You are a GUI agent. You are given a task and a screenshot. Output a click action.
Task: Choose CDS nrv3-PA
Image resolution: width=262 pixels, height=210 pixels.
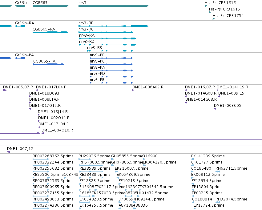97,67
